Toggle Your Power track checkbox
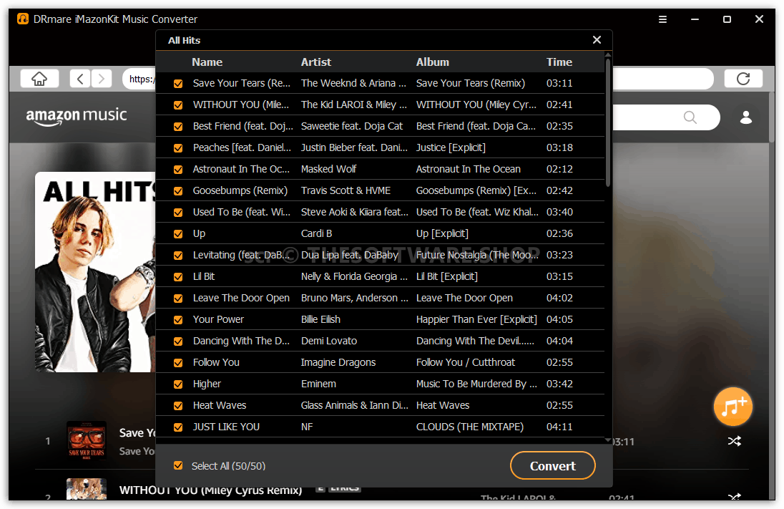 pos(178,320)
